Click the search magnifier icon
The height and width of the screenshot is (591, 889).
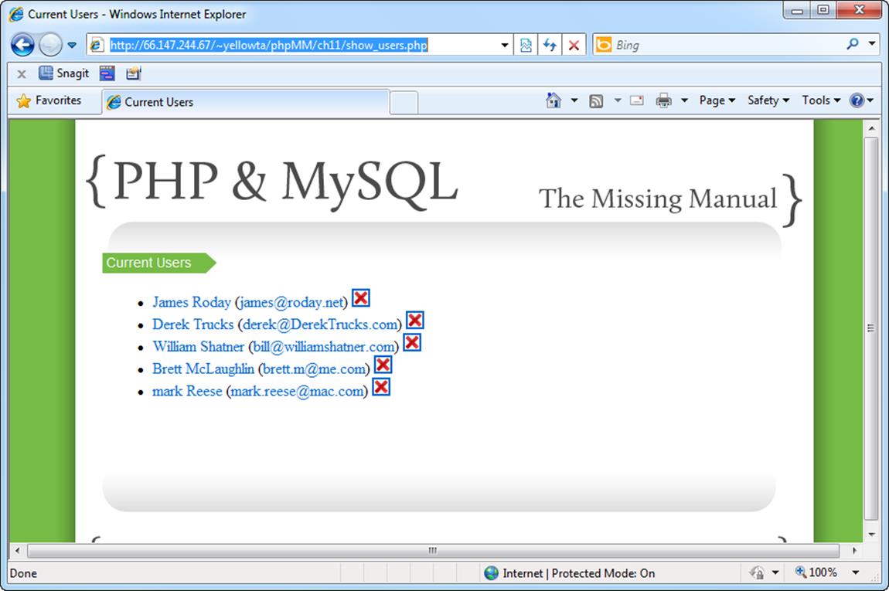852,43
